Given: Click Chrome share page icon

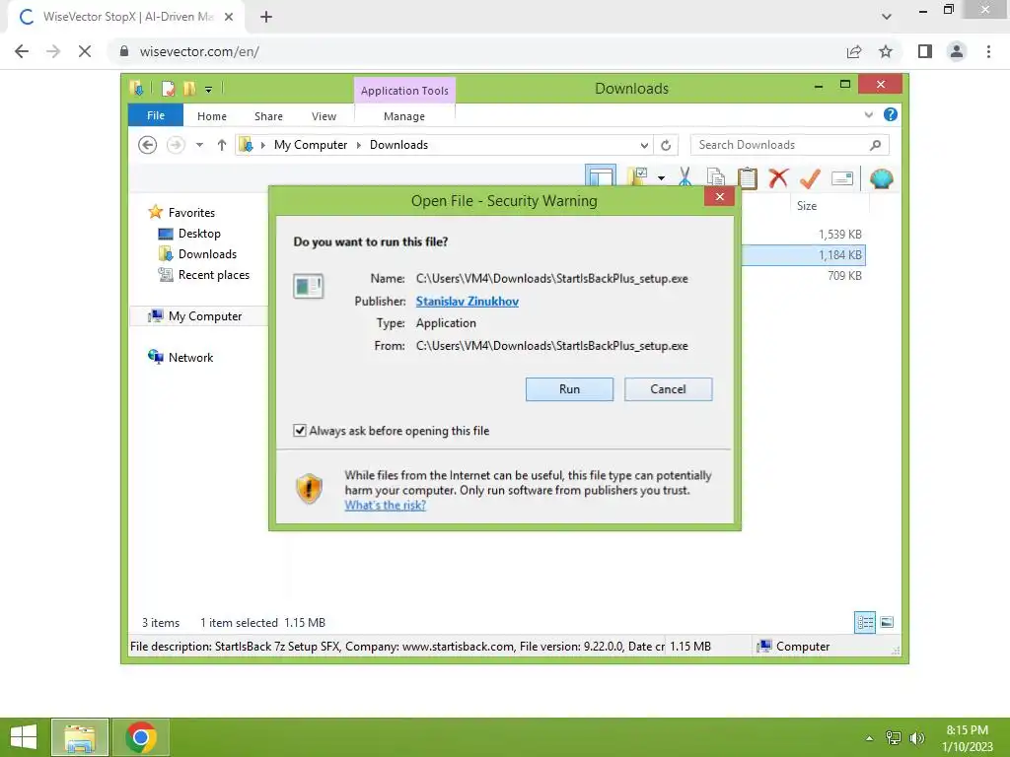Looking at the screenshot, I should point(854,51).
